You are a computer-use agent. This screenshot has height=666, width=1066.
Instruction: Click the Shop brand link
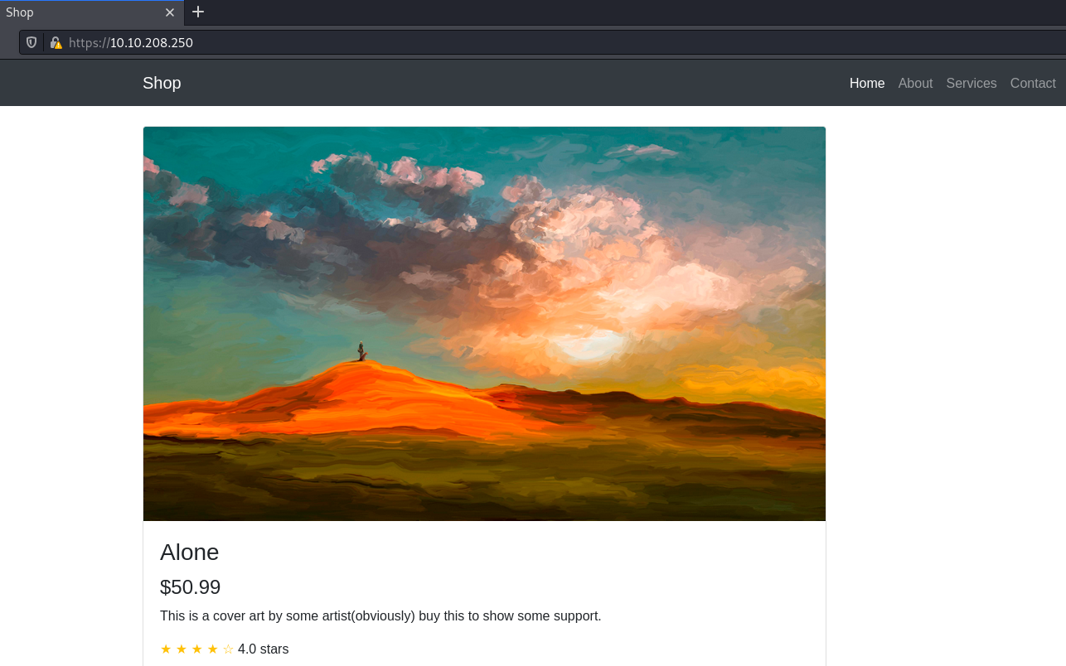[x=162, y=83]
